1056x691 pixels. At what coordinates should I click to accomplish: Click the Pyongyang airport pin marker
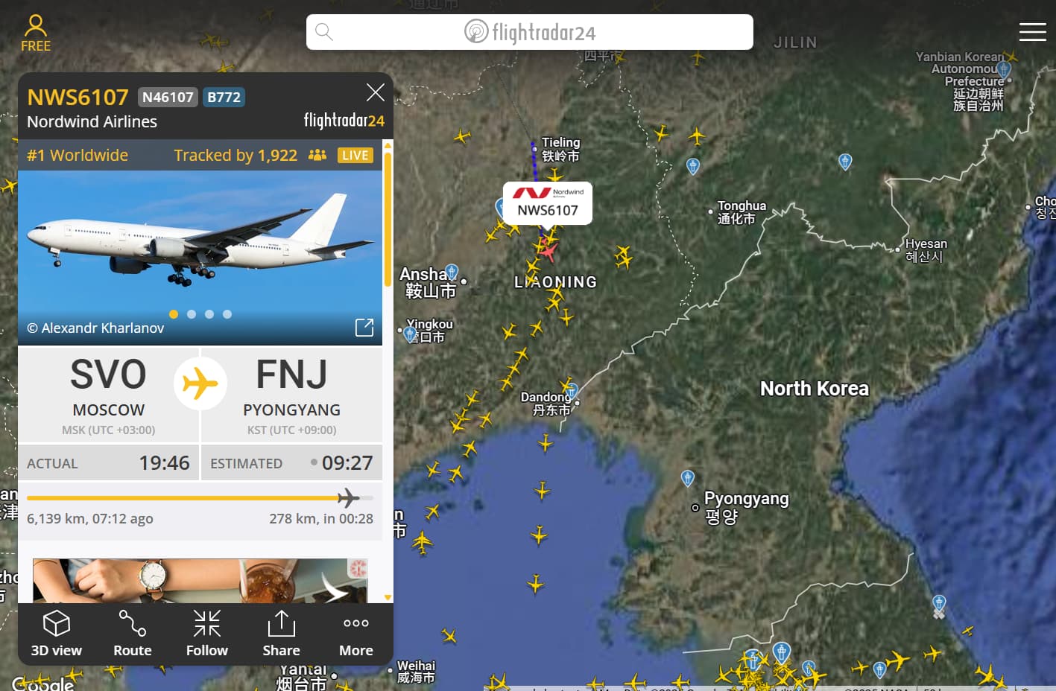click(x=688, y=478)
